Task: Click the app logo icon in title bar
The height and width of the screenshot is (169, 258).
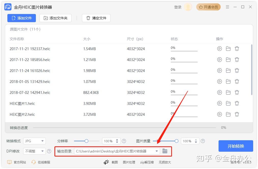Action: point(8,7)
